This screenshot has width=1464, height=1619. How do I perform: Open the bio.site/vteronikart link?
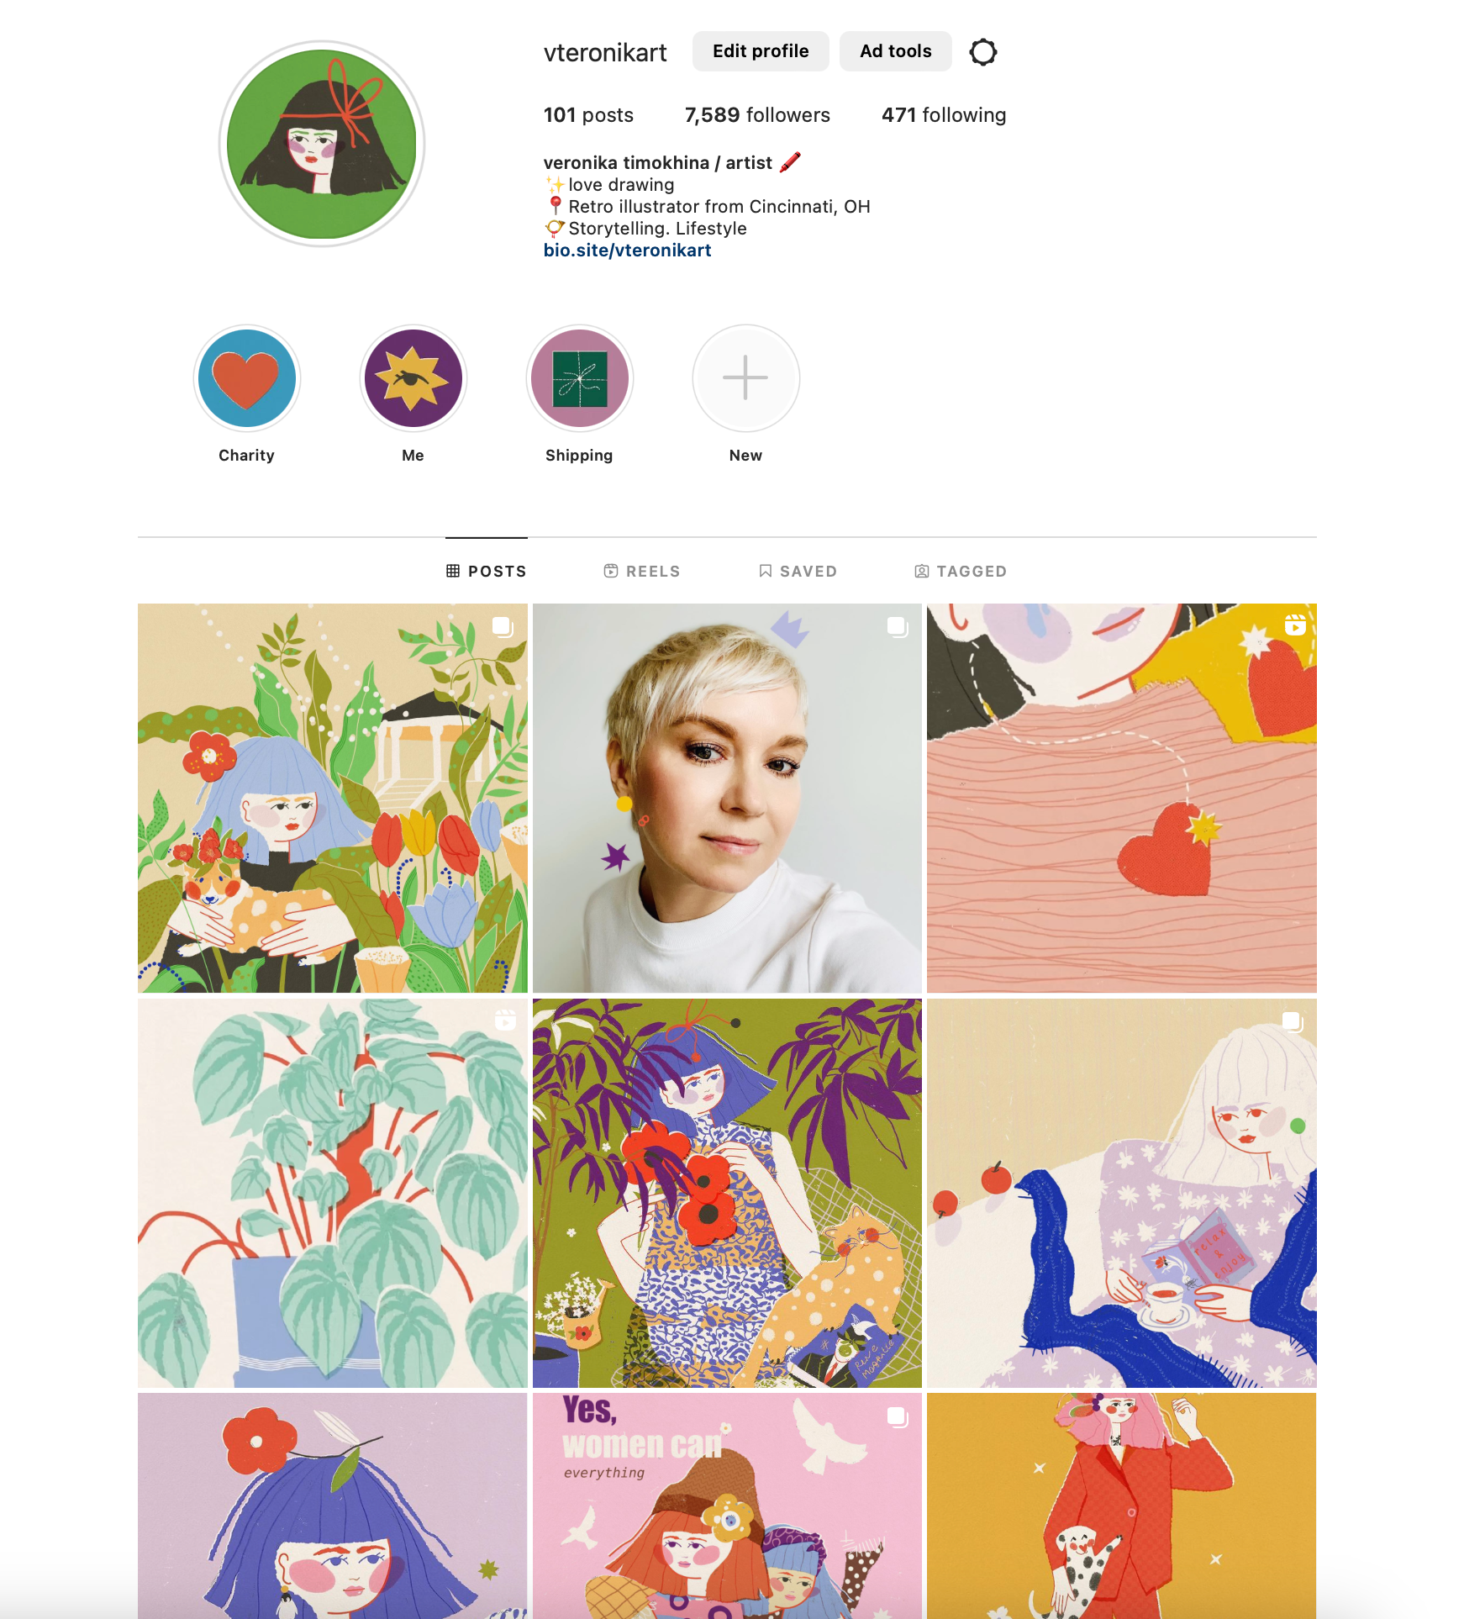[627, 250]
